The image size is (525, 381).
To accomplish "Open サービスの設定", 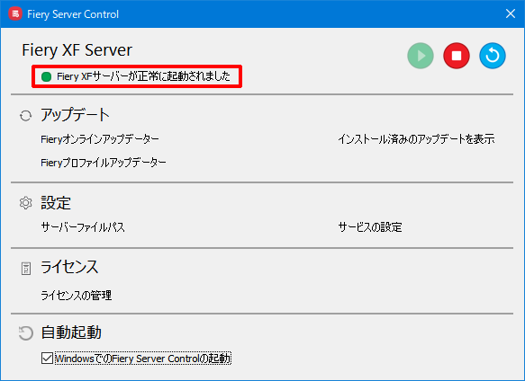I will tap(370, 227).
